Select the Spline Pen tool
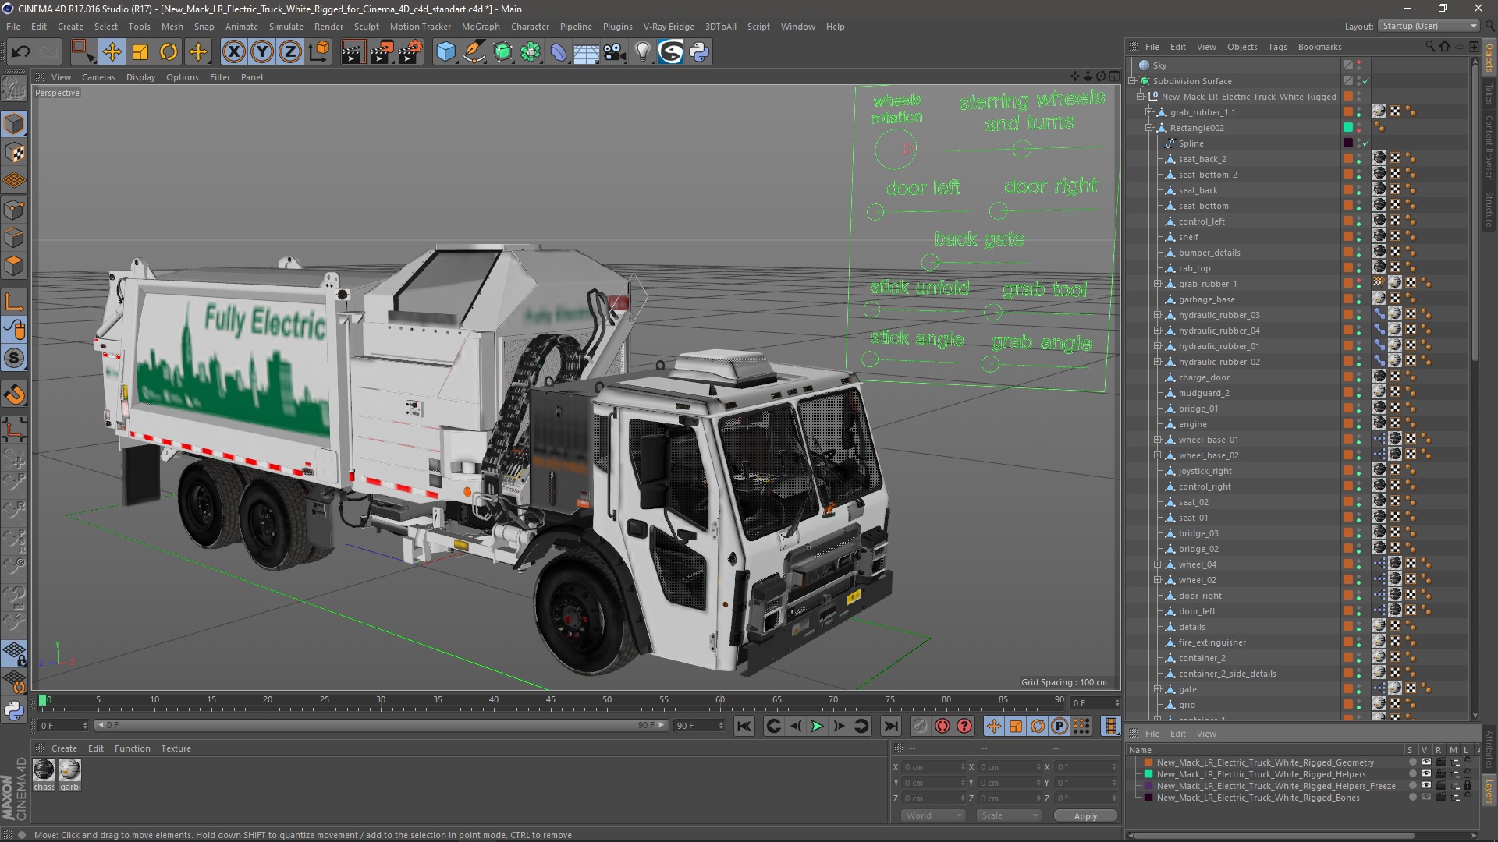1498x842 pixels. click(x=474, y=52)
